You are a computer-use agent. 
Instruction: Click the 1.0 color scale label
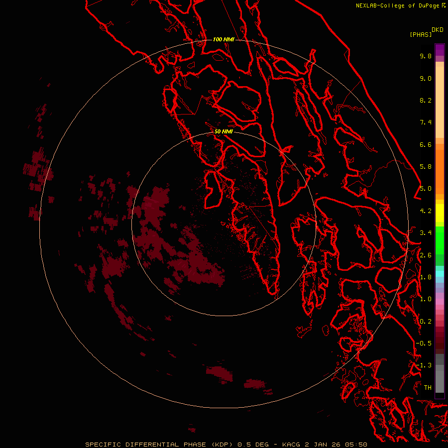426,299
